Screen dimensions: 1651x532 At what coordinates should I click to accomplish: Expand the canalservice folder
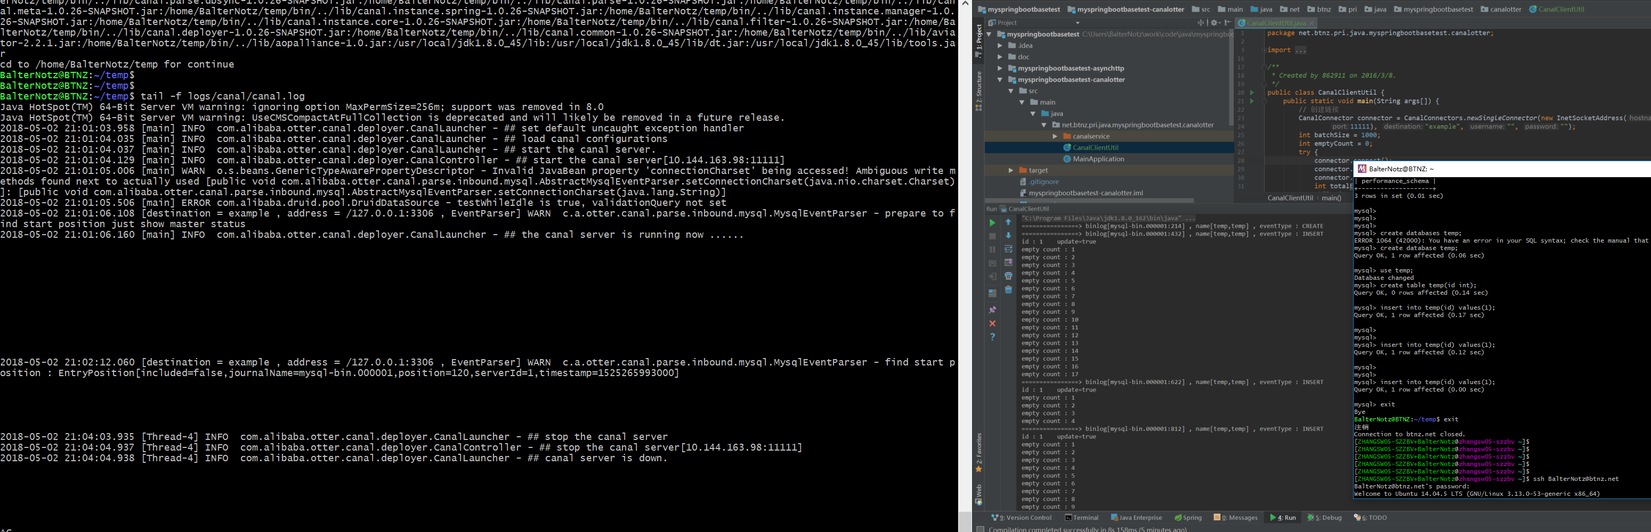(1055, 136)
